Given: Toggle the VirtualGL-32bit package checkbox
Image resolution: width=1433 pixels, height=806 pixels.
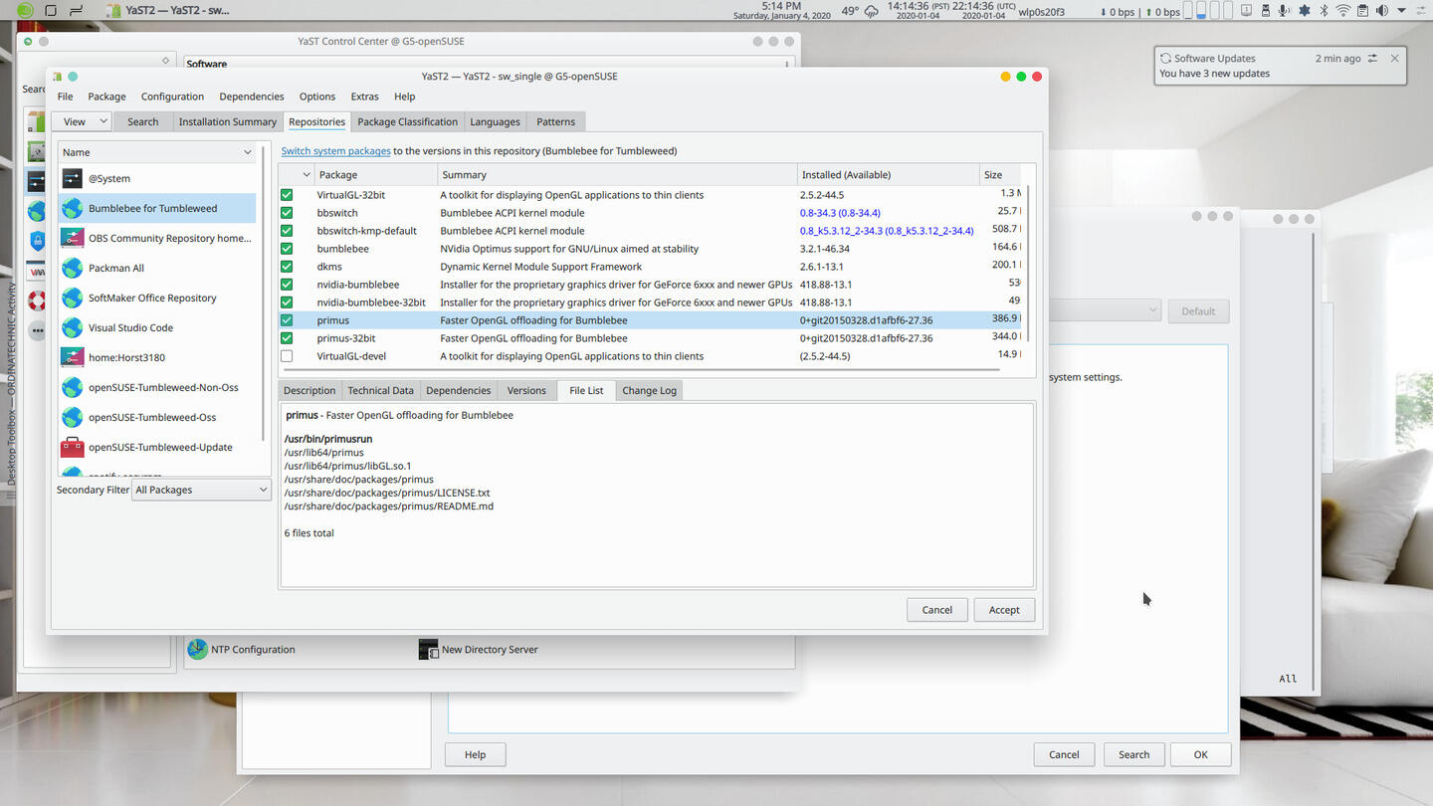Looking at the screenshot, I should 287,195.
